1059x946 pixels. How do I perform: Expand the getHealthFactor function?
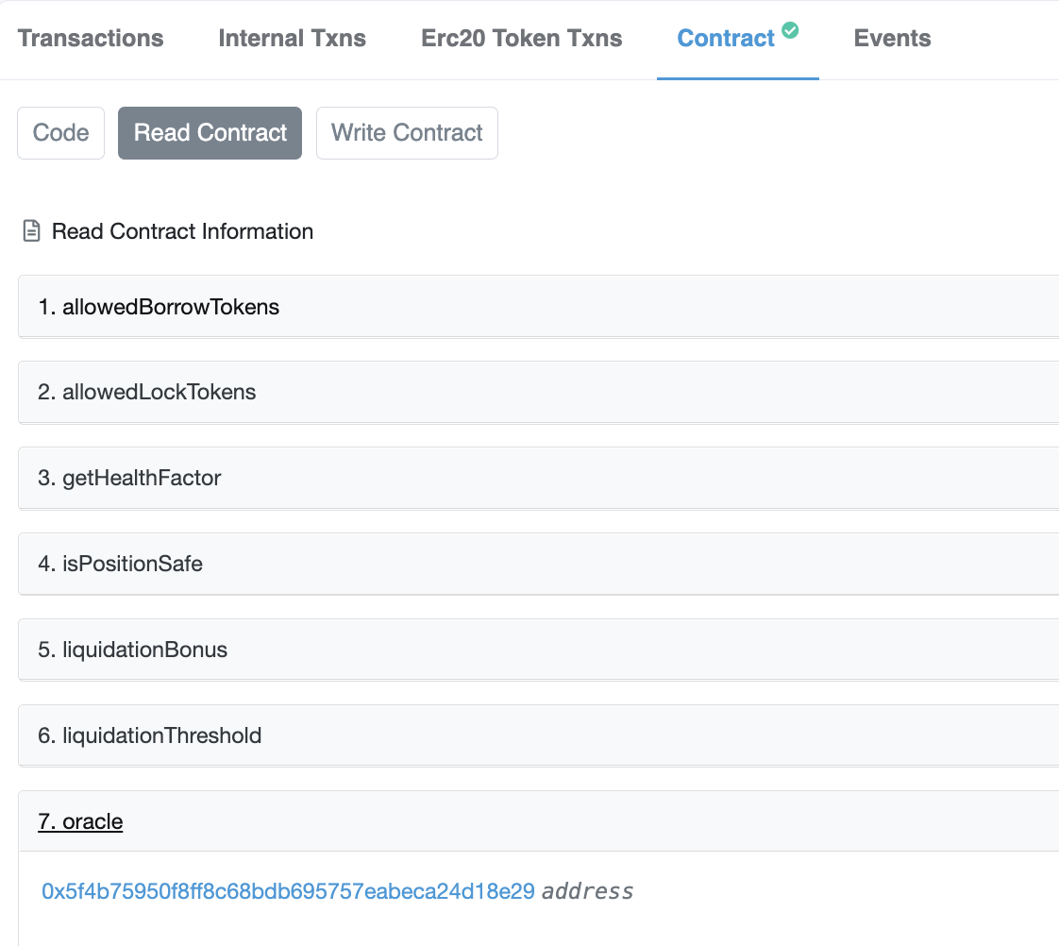[x=538, y=478]
